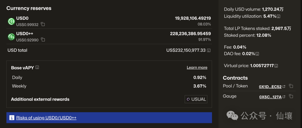Image resolution: width=302 pixels, height=128 pixels.
Task: Click the info icon in risk banner
Action: pyautogui.click(x=12, y=118)
